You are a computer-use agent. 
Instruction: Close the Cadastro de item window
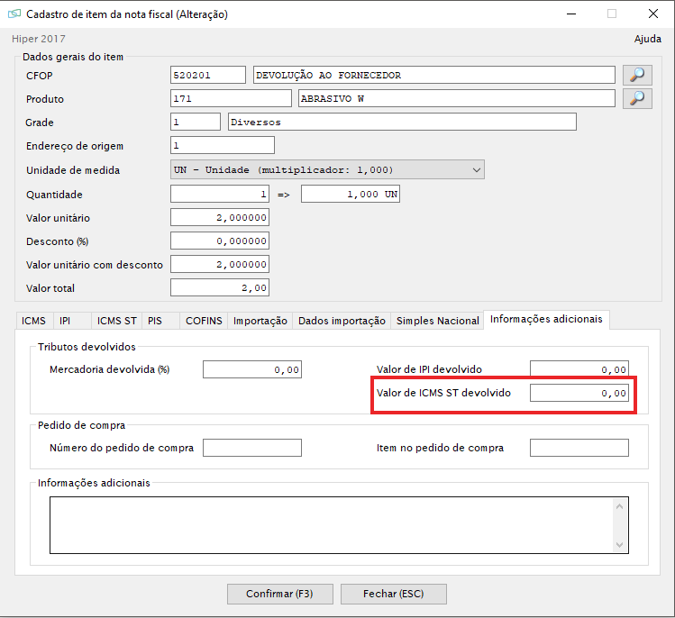click(x=652, y=14)
